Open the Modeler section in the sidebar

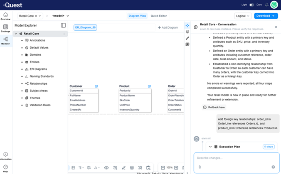pos(5,41)
